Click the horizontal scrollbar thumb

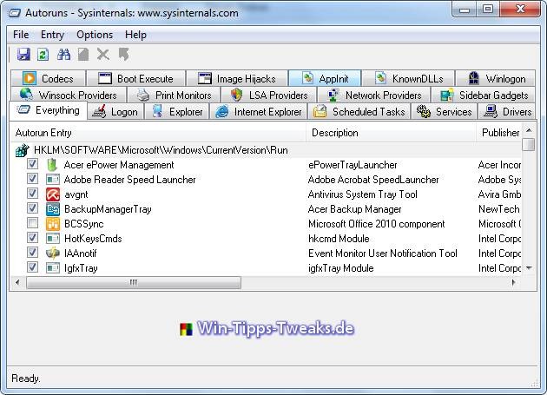pyautogui.click(x=134, y=282)
